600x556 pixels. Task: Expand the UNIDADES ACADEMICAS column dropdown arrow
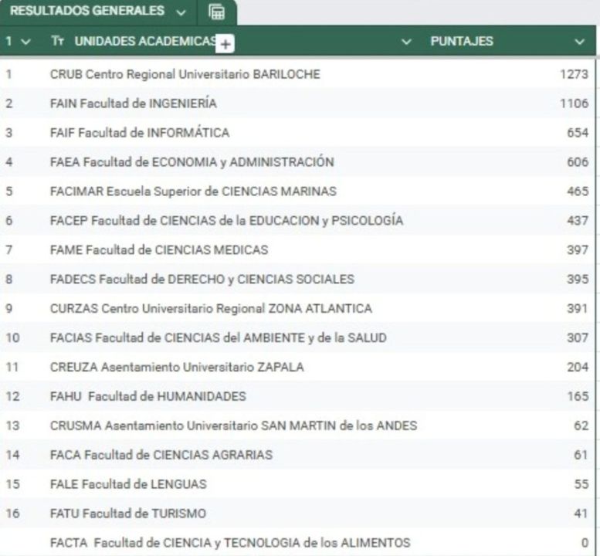pos(407,42)
